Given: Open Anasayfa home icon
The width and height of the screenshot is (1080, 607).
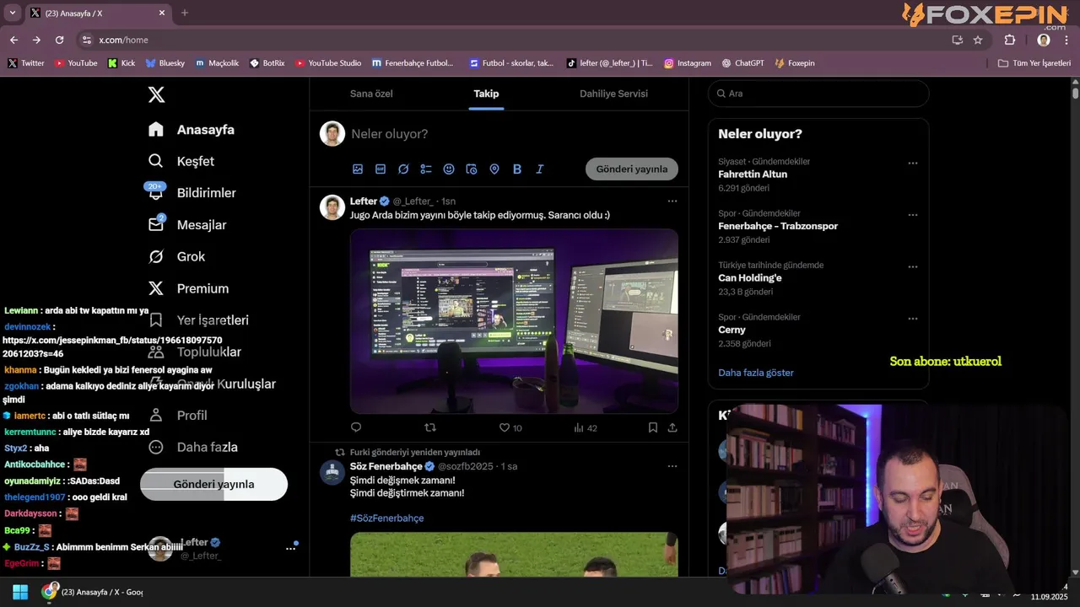Looking at the screenshot, I should click(156, 129).
